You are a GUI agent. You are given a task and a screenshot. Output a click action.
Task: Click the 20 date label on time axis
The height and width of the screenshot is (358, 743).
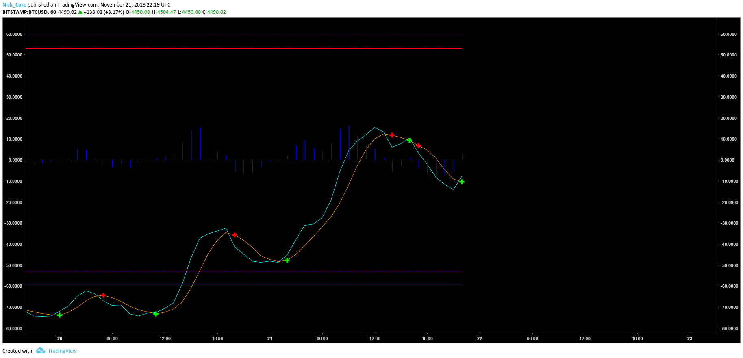tap(60, 338)
